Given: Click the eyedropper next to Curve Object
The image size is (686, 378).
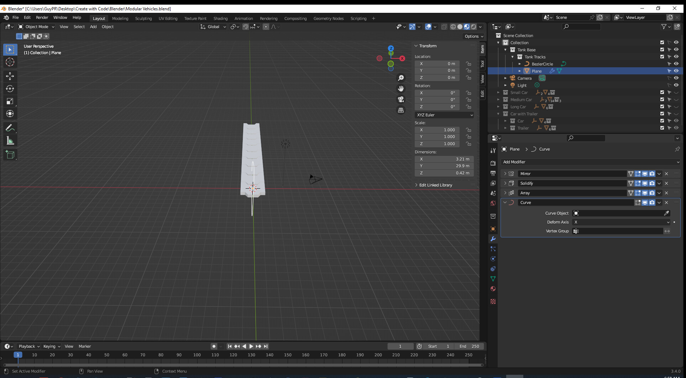Looking at the screenshot, I should (x=666, y=213).
